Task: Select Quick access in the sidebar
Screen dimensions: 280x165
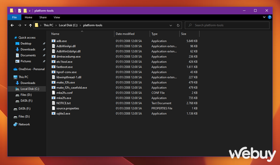Action: (x=27, y=38)
